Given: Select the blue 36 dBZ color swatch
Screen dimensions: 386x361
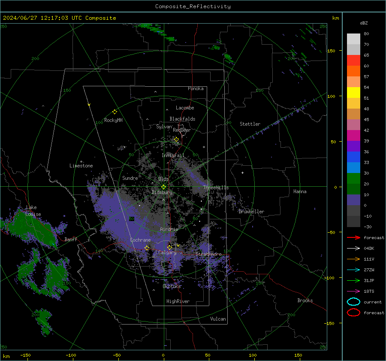Looking at the screenshot, I should click(x=353, y=157).
